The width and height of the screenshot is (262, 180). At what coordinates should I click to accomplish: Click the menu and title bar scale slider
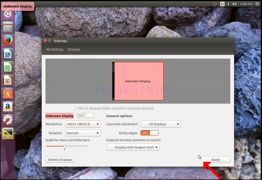[67, 146]
